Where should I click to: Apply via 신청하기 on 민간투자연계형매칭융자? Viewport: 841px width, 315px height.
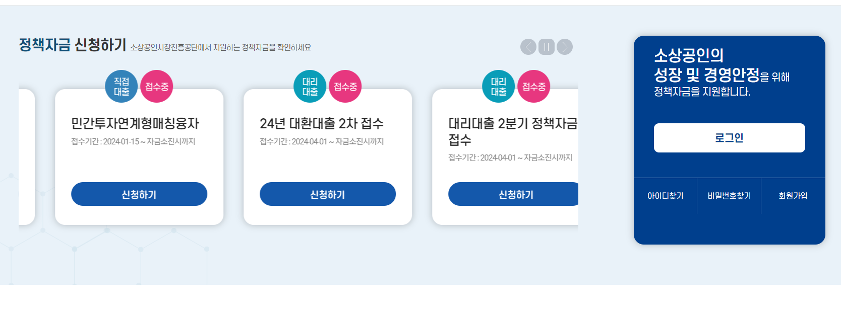[x=139, y=194]
